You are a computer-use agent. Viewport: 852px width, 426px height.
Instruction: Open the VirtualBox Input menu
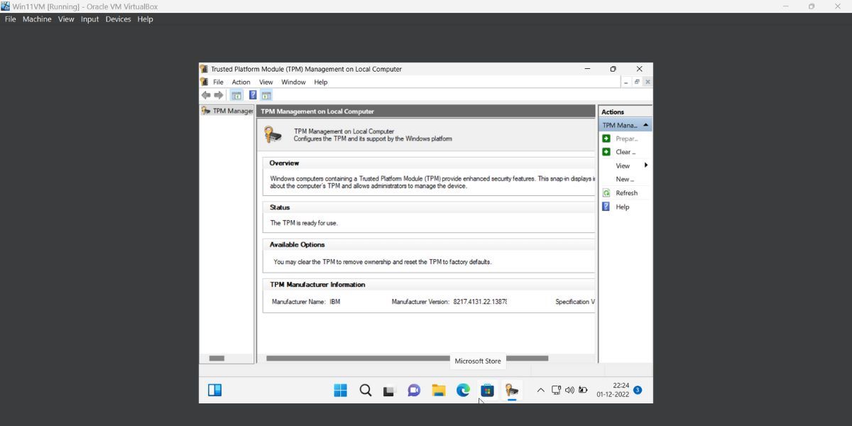(x=89, y=19)
